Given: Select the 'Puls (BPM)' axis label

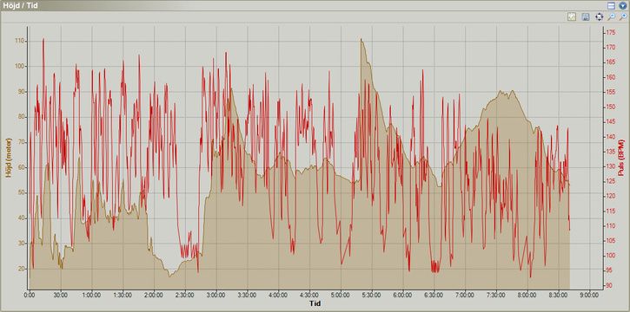Looking at the screenshot, I should coord(621,158).
